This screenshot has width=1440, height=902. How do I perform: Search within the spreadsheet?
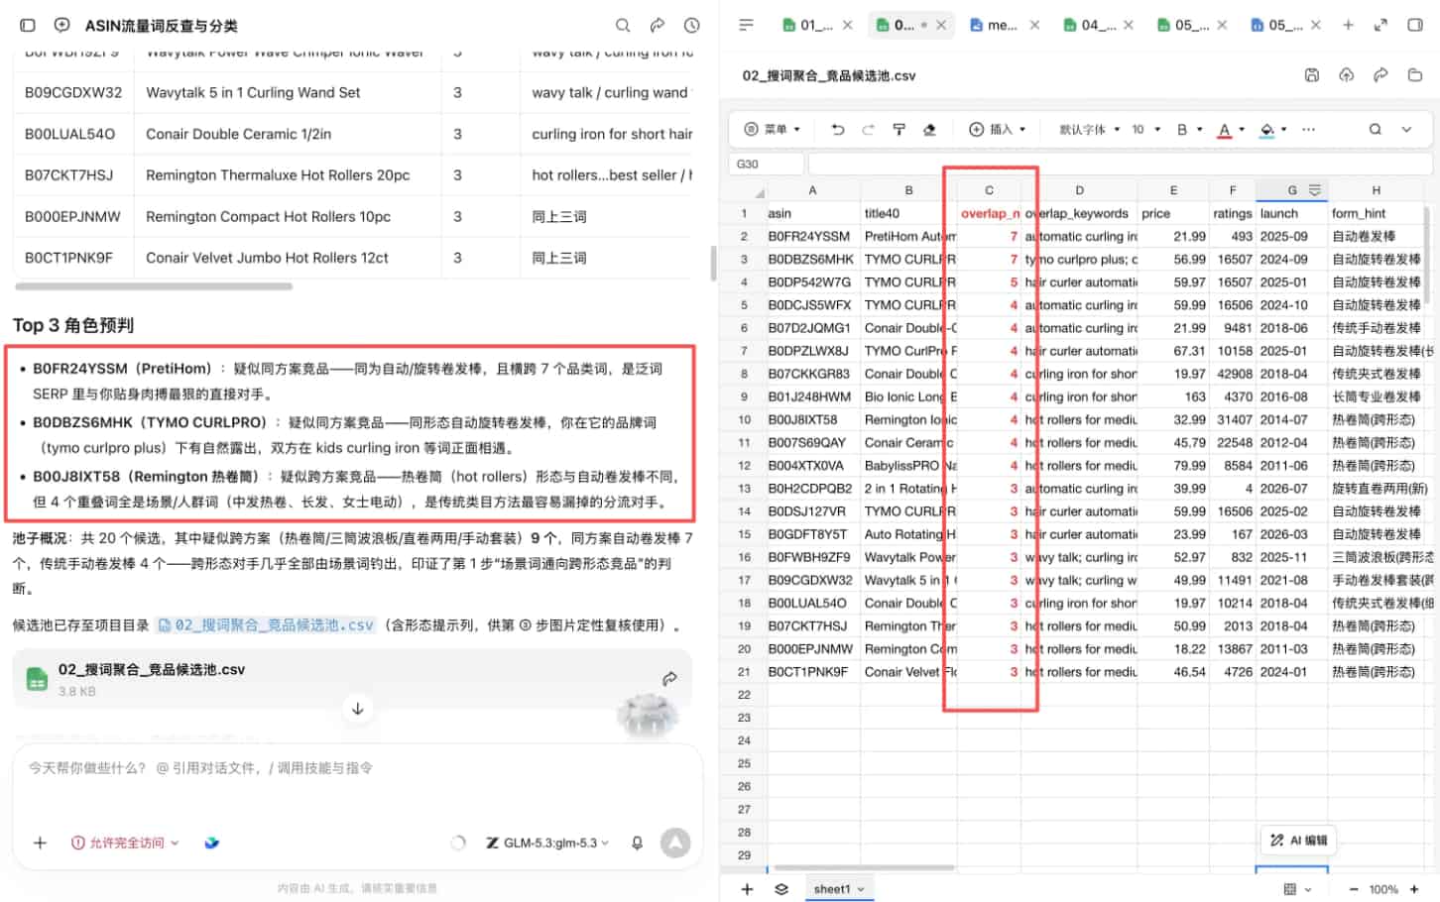[1376, 129]
